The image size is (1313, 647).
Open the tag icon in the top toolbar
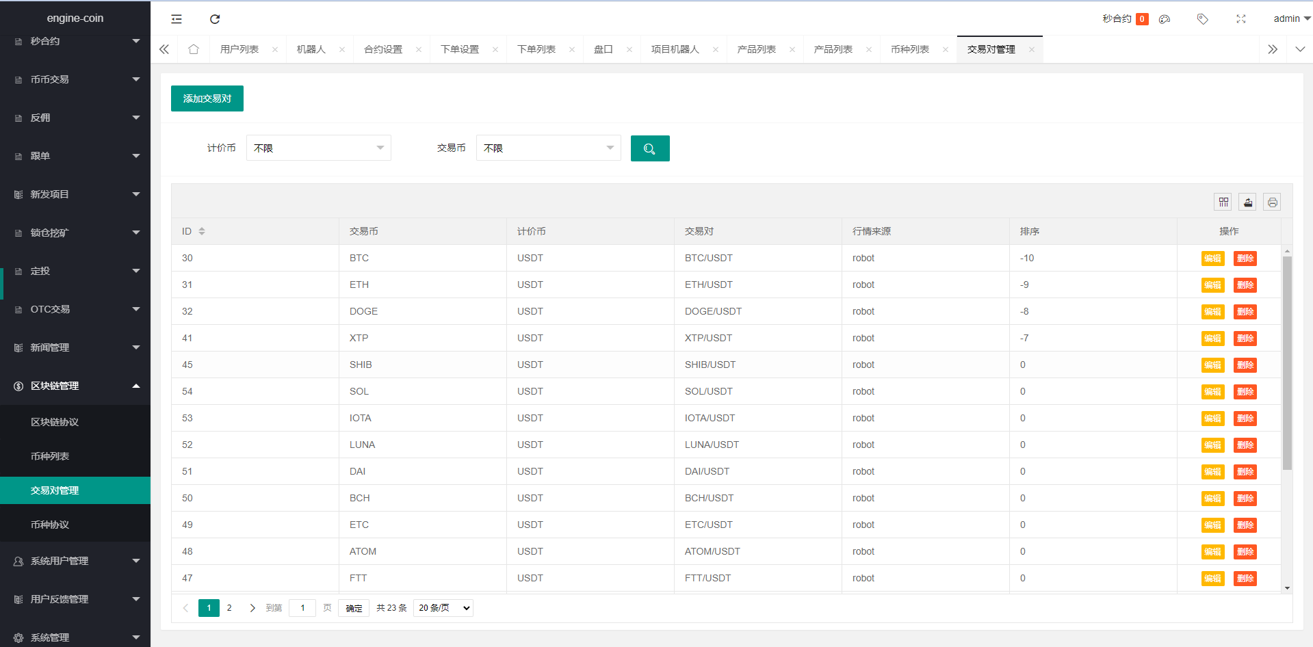1202,18
